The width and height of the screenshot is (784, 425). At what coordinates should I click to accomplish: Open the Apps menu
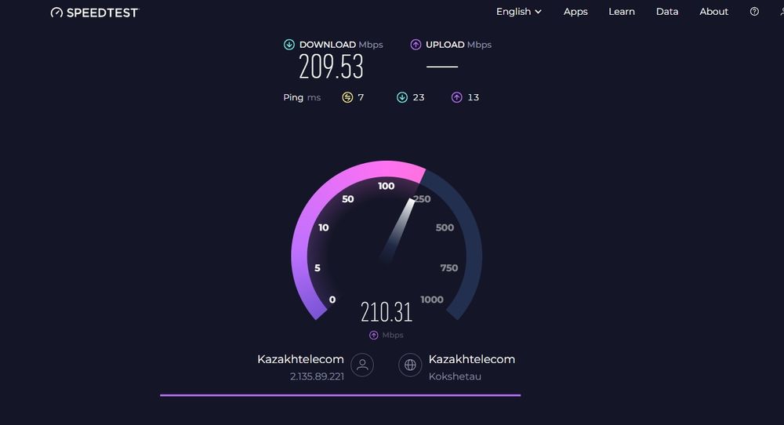(575, 12)
